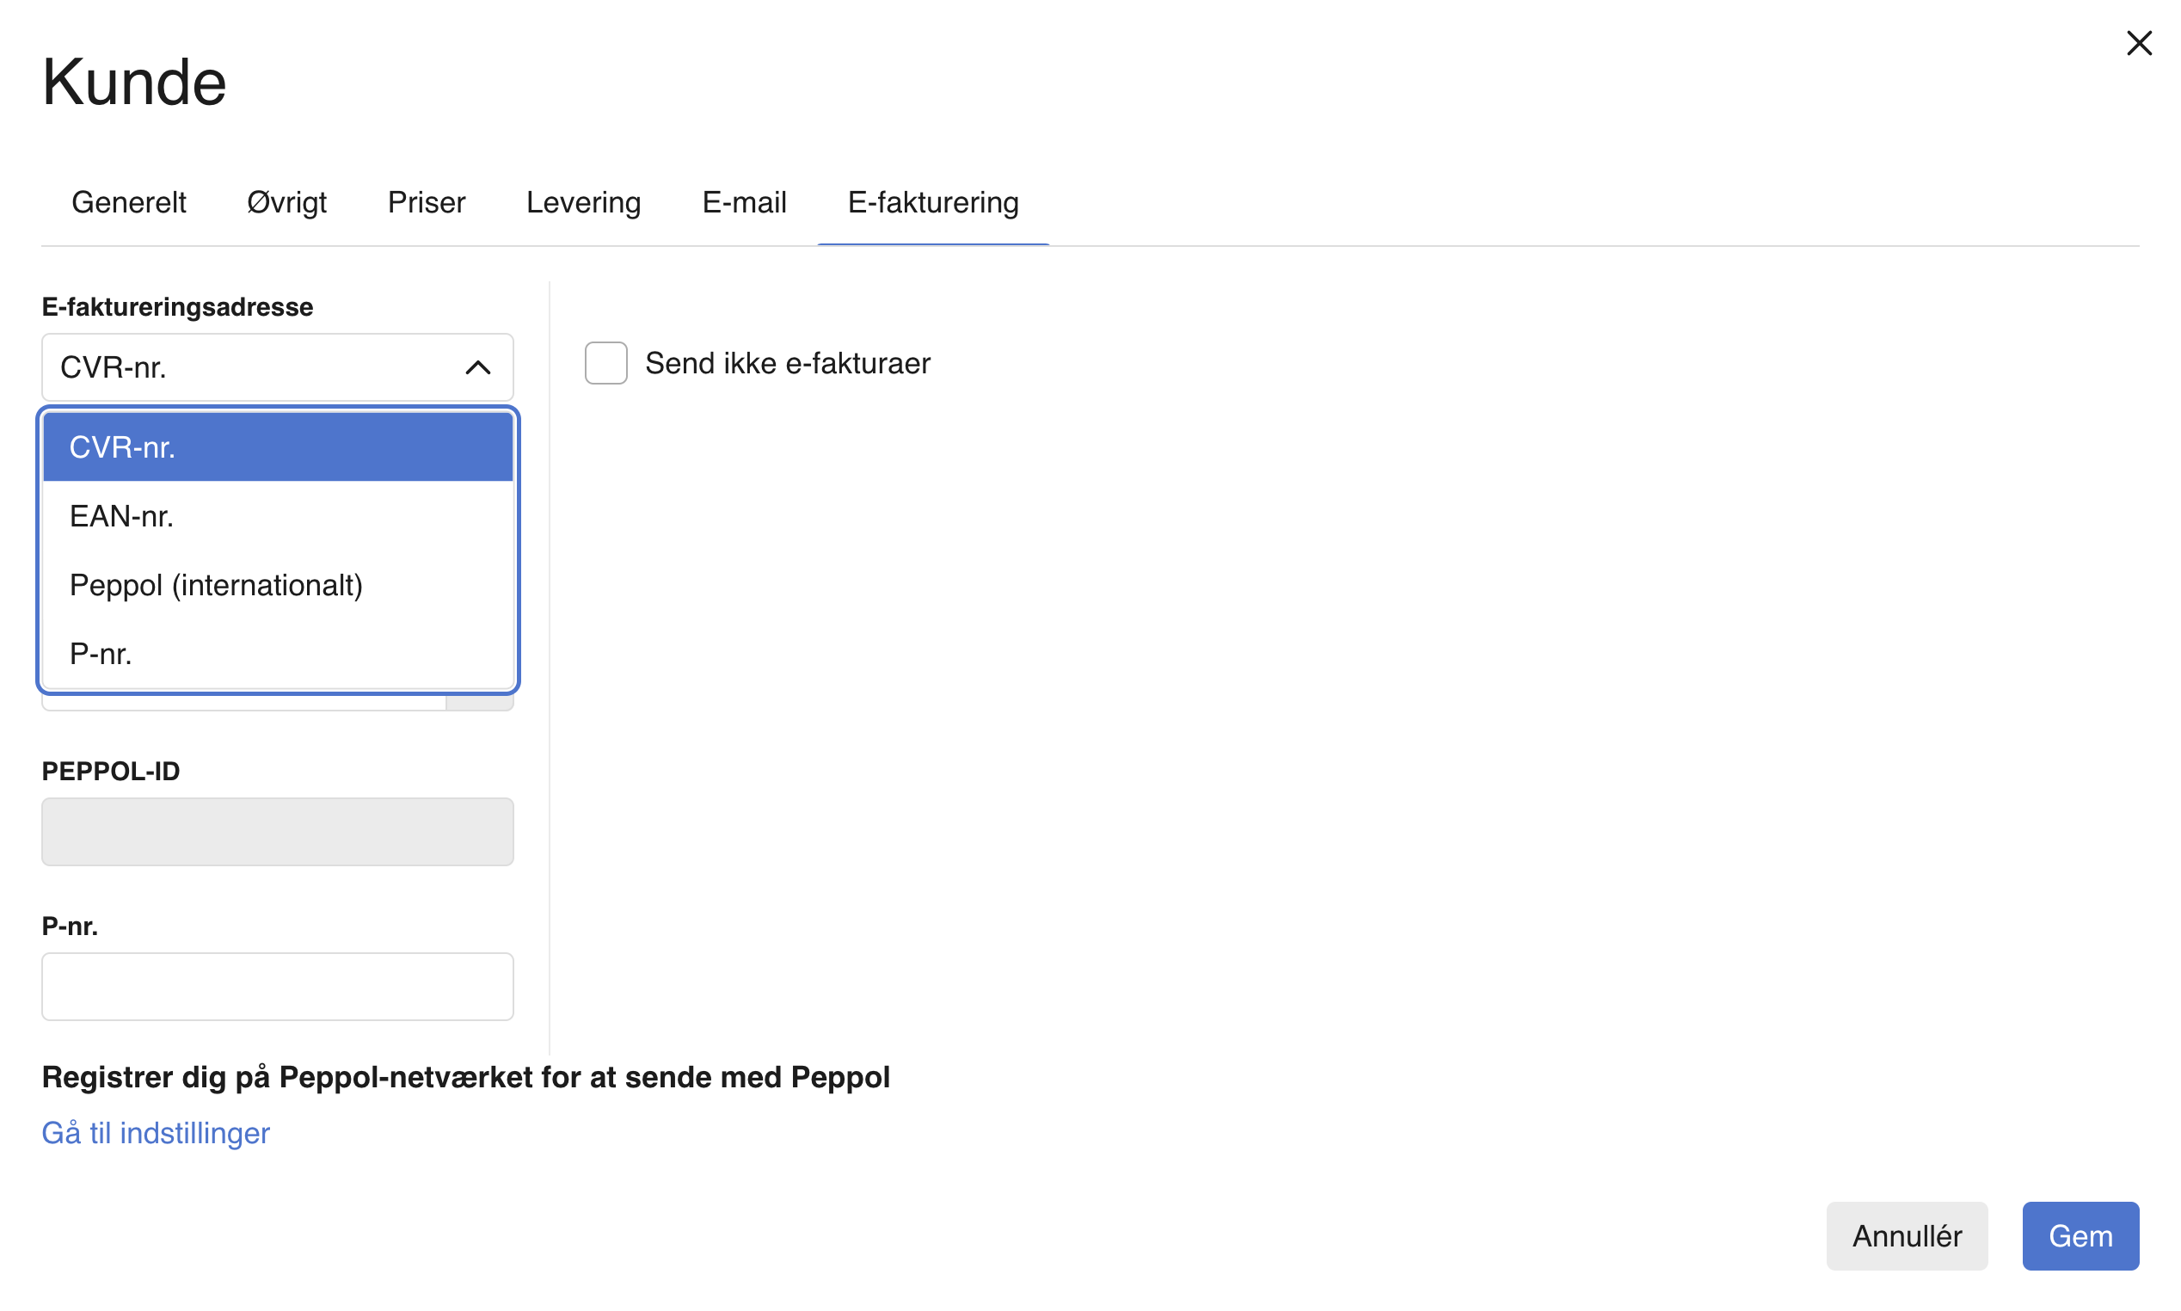Viewport: 2181px width, 1311px height.
Task: Open the Levering tab
Action: (583, 202)
